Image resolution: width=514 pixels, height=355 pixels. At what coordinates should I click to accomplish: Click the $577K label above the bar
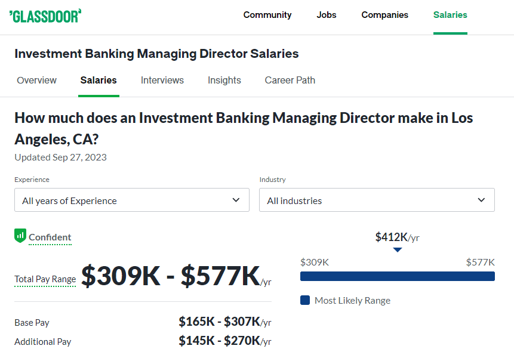point(480,263)
